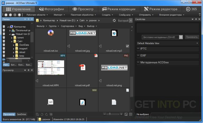Viewport: 203px width, 123px height.
Task: Switch to the Кат... panel tab
Action: click(13, 65)
